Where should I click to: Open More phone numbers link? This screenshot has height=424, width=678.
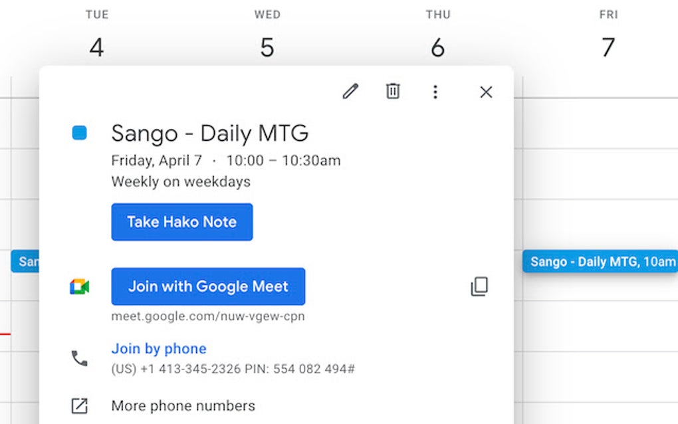pyautogui.click(x=183, y=405)
